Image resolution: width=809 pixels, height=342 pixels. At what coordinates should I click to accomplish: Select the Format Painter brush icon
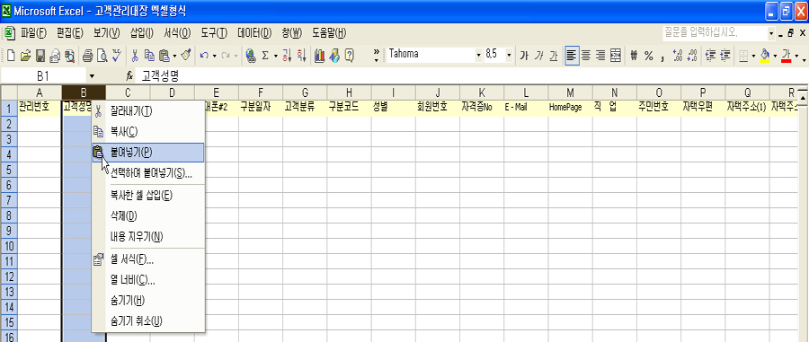187,55
